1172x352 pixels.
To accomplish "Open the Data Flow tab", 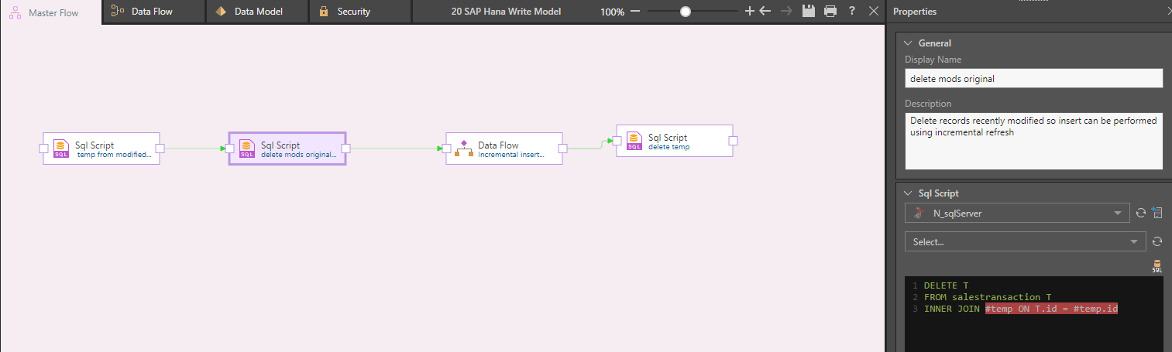I will click(153, 12).
